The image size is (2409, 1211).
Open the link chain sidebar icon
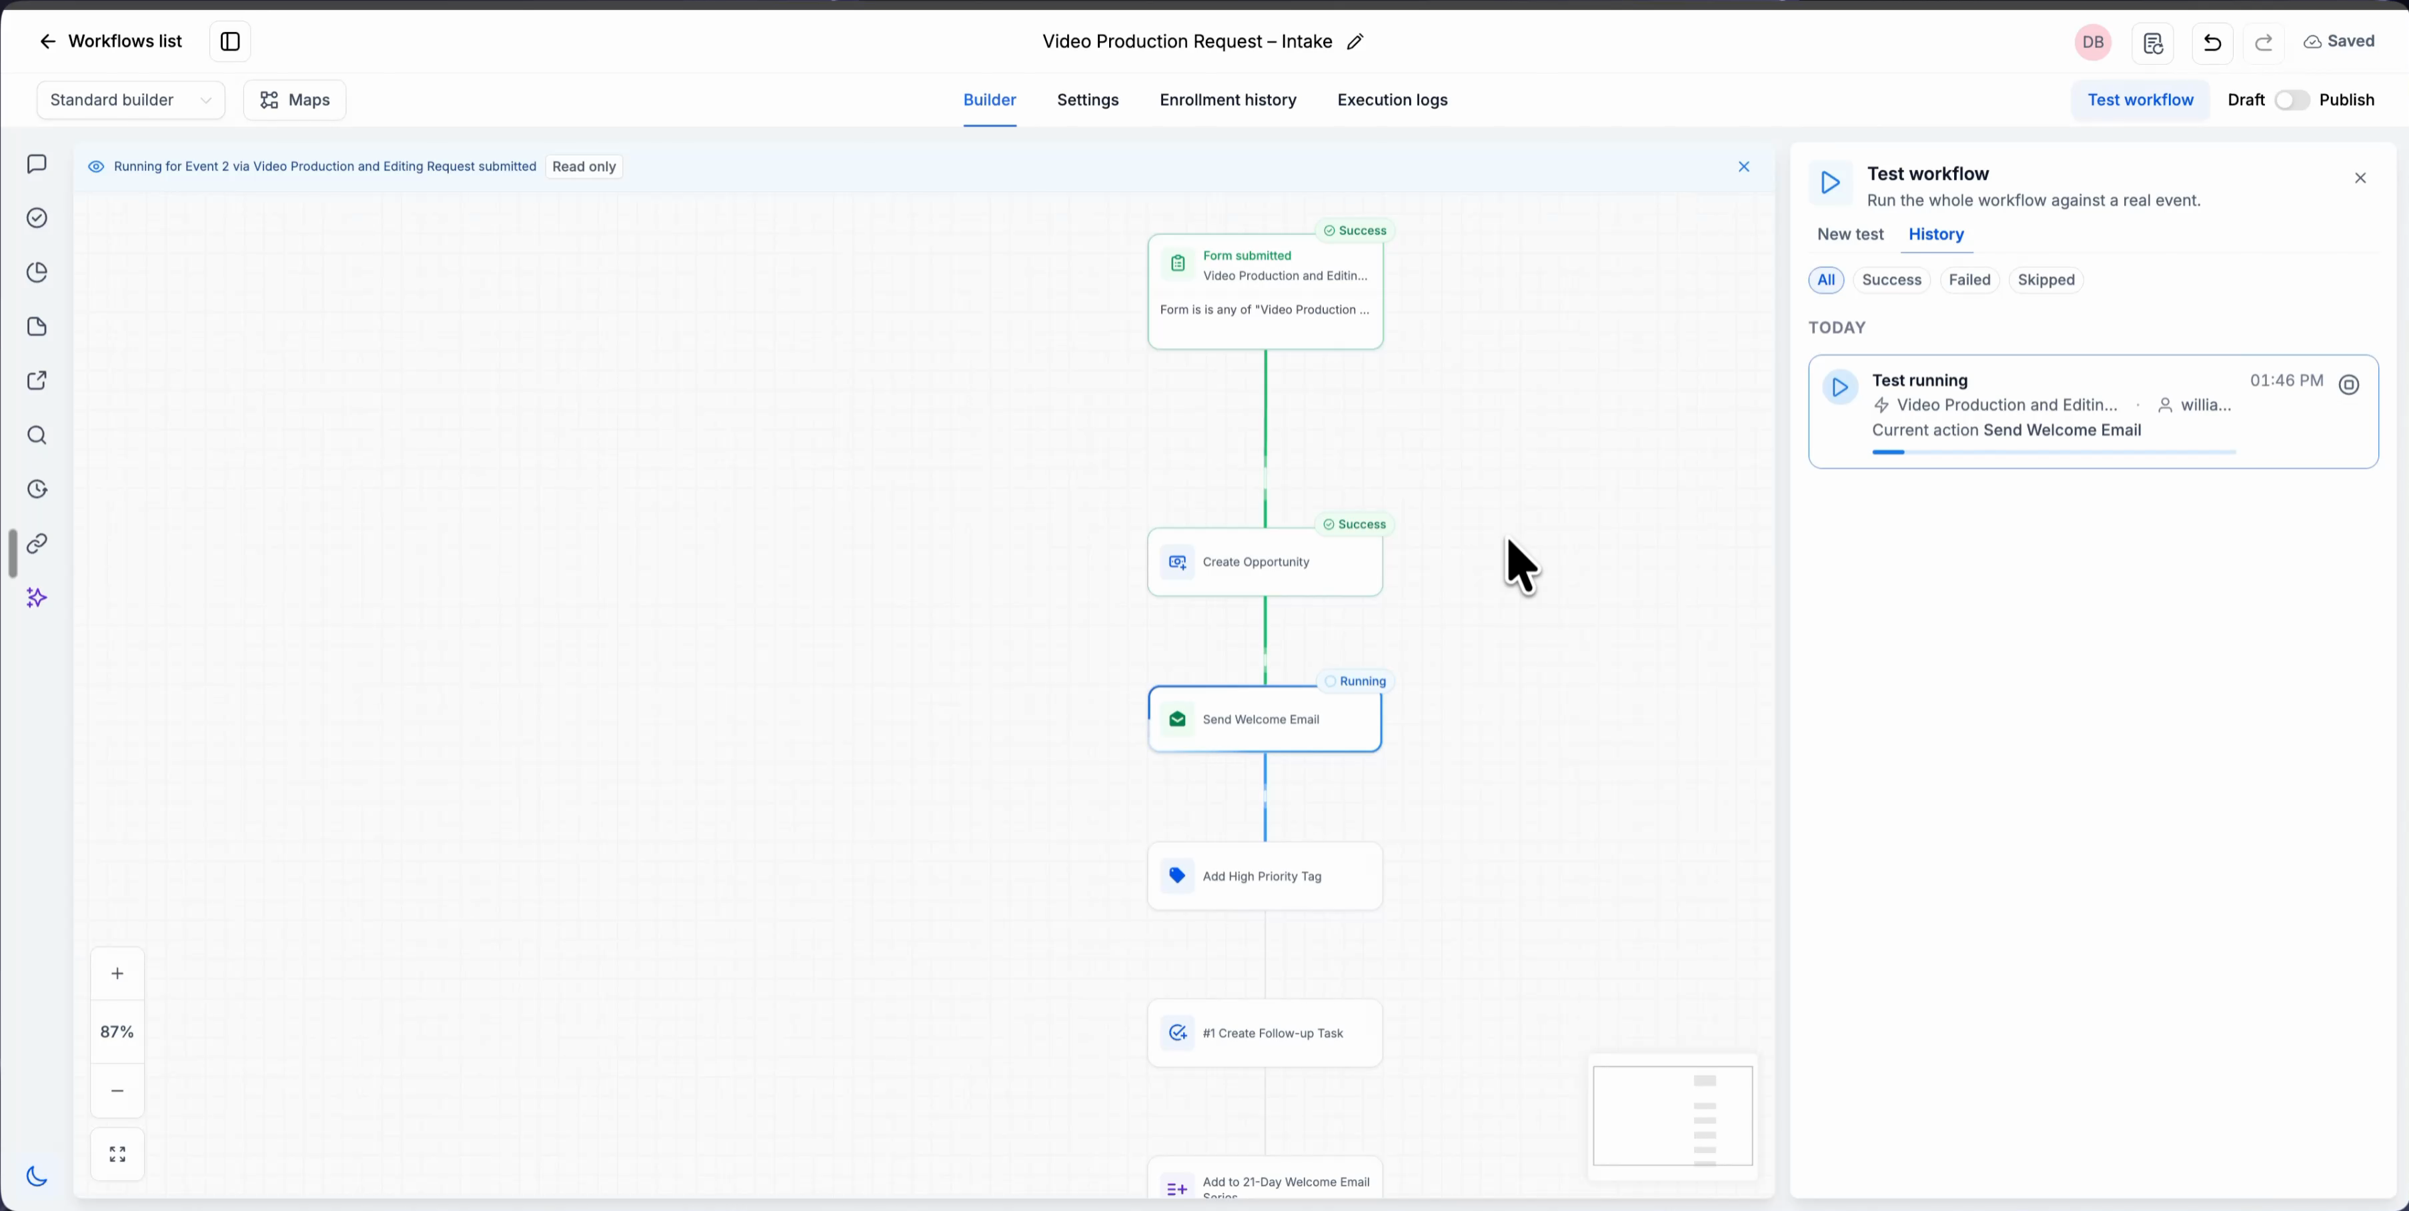pos(37,543)
